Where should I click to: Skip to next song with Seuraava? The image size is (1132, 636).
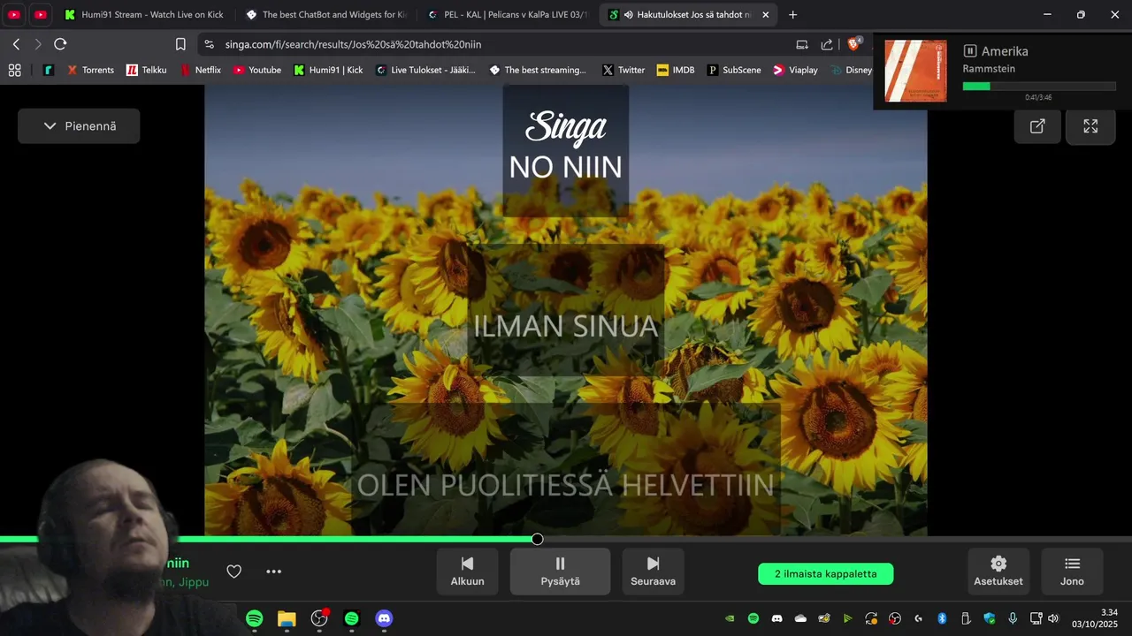(653, 572)
